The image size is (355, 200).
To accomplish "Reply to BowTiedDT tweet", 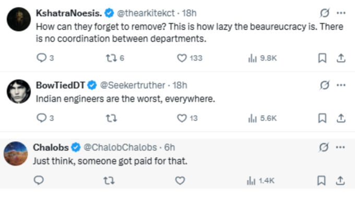I will 45,118.
